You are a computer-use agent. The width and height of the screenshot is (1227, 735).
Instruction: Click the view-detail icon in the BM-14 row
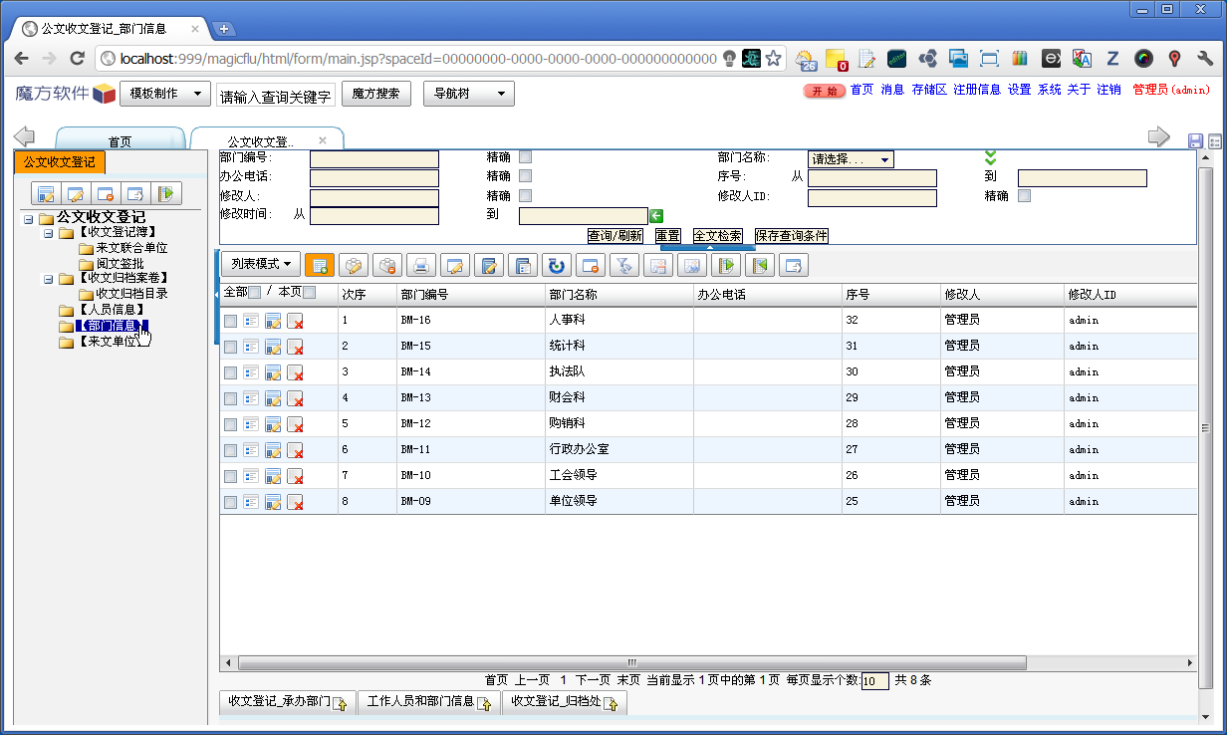pos(251,372)
